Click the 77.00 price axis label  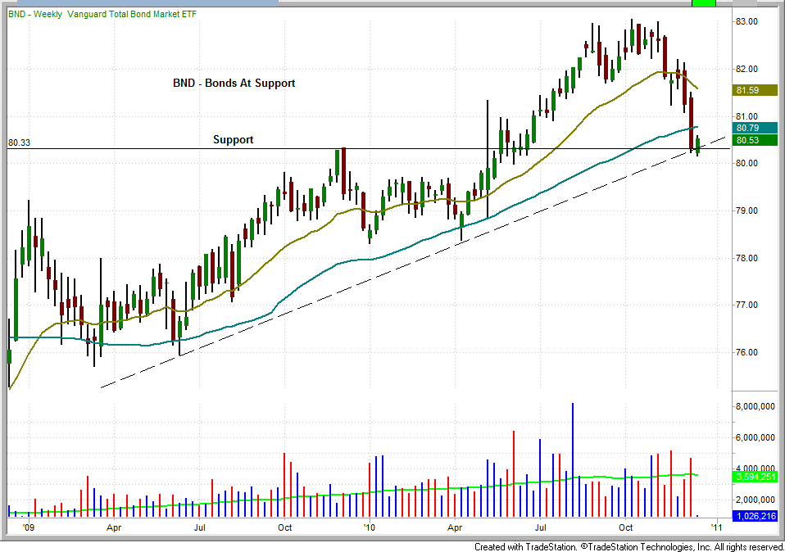(746, 305)
